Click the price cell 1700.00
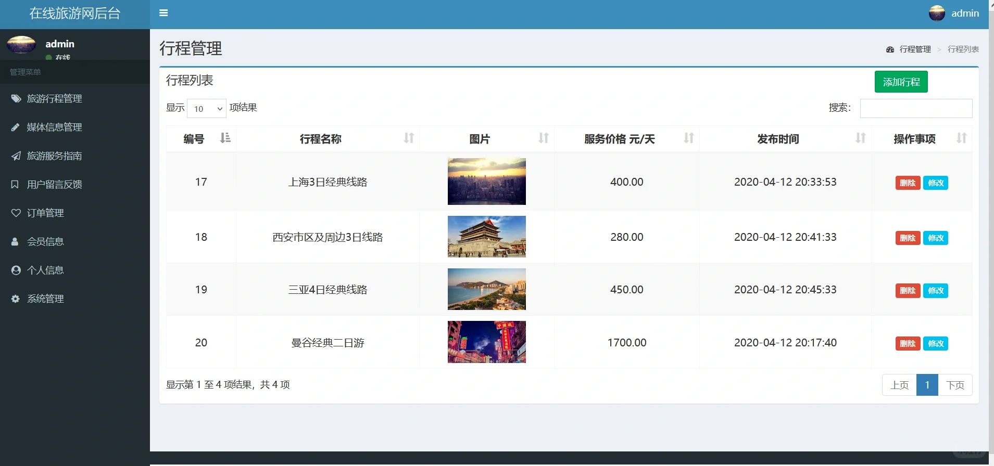Image resolution: width=994 pixels, height=466 pixels. click(x=627, y=343)
